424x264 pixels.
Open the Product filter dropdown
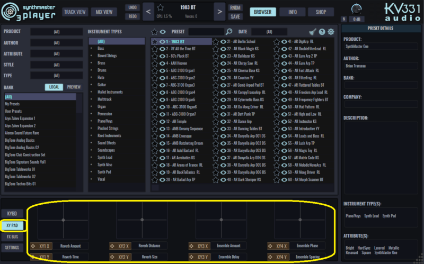57,32
